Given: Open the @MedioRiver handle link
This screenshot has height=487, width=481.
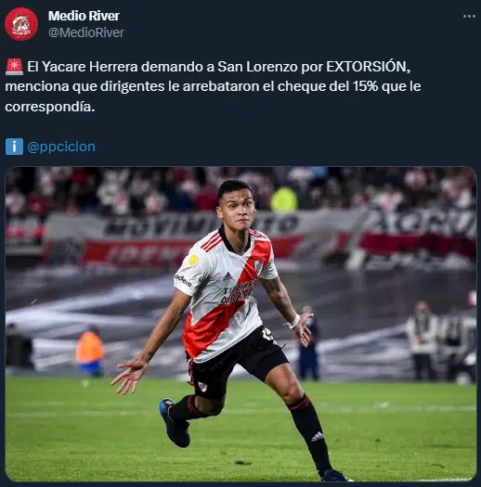Looking at the screenshot, I should pos(86,32).
